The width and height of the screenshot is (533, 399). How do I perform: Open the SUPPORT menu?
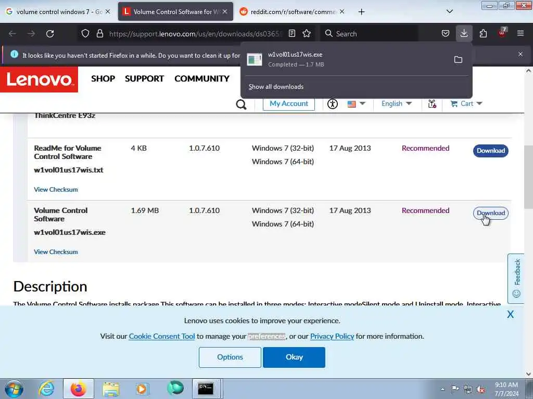[144, 79]
